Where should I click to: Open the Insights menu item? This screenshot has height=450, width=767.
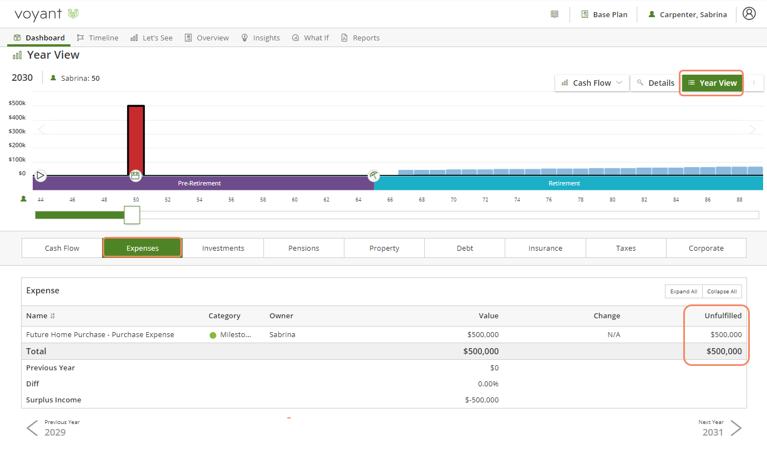pyautogui.click(x=261, y=38)
